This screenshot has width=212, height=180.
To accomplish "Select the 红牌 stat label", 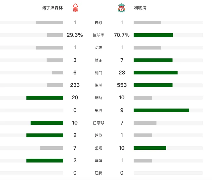I will tap(98, 173).
